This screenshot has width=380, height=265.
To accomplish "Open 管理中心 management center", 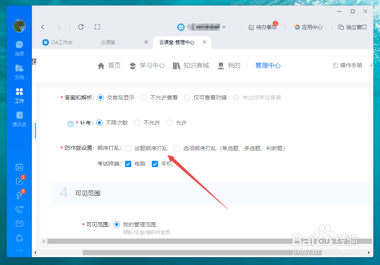I will [x=268, y=66].
